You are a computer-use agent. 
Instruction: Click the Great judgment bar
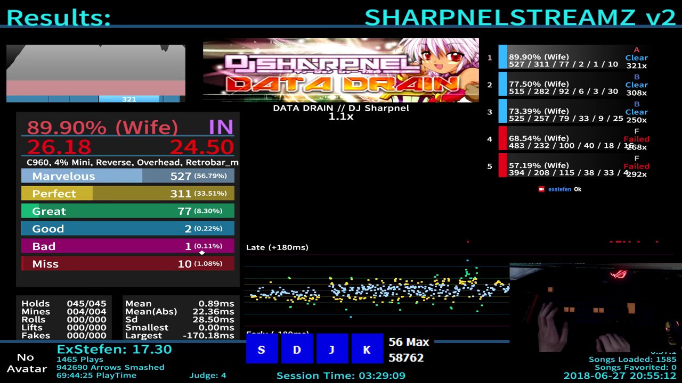[x=128, y=211]
